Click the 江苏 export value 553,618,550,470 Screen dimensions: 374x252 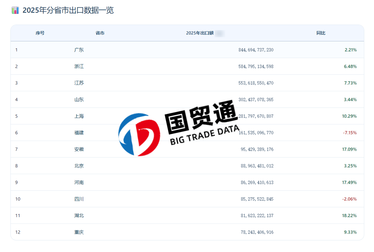click(256, 83)
